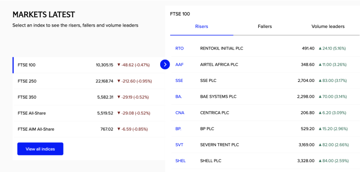The image size is (360, 172).
Task: Click the FTSE 100 panel title
Action: 180,14
